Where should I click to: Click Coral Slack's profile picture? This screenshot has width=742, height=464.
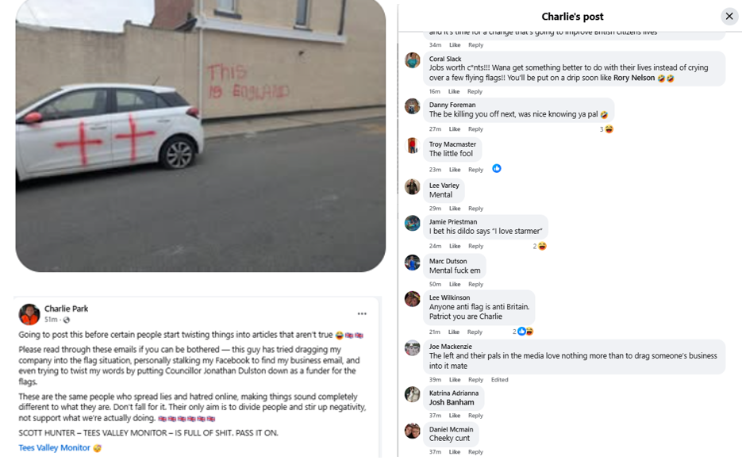tap(413, 60)
